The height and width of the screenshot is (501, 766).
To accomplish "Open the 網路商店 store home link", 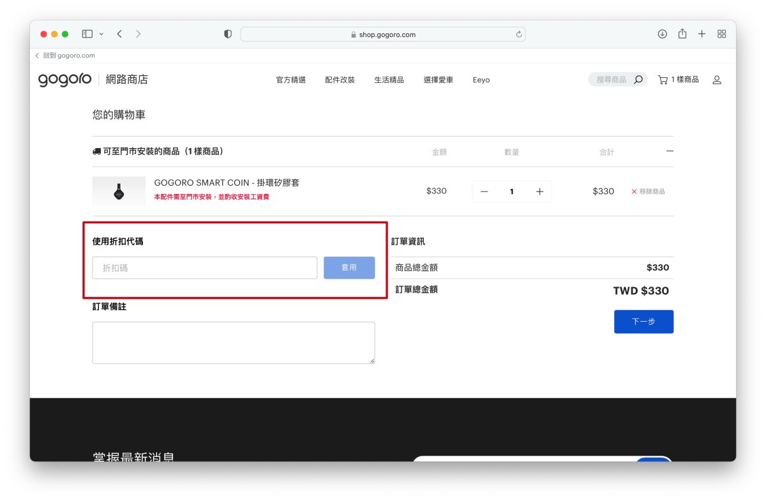I will pyautogui.click(x=126, y=80).
